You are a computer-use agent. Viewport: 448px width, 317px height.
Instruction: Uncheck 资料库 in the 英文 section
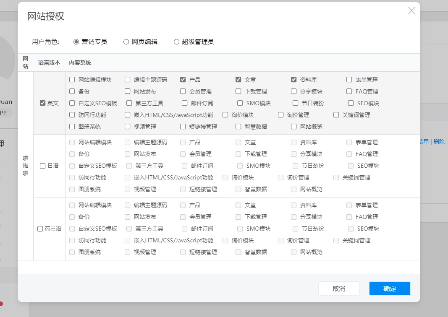pos(294,80)
